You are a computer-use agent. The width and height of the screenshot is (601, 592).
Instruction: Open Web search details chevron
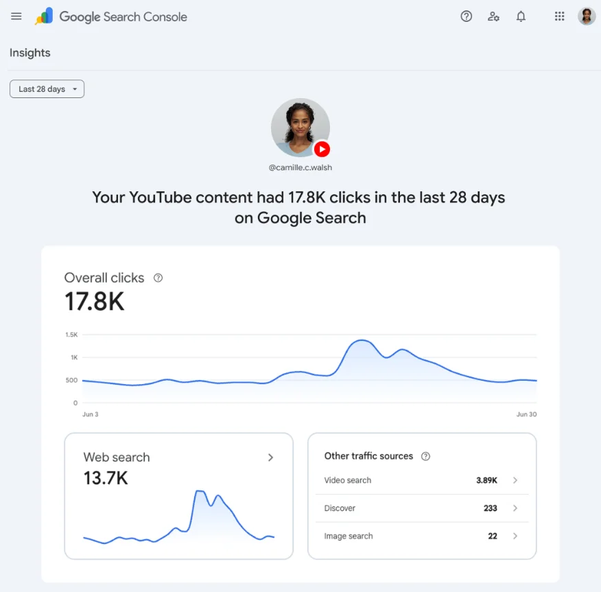[270, 457]
